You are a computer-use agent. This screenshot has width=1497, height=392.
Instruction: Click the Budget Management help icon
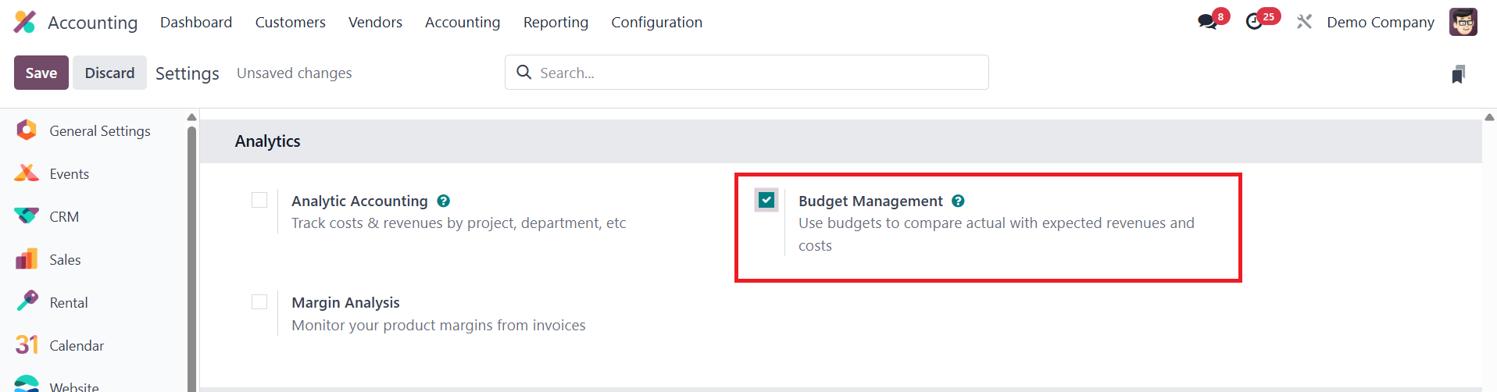tap(958, 201)
